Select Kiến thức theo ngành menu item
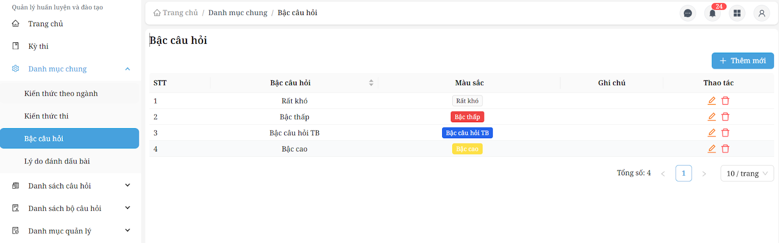Image resolution: width=779 pixels, height=243 pixels. (61, 93)
